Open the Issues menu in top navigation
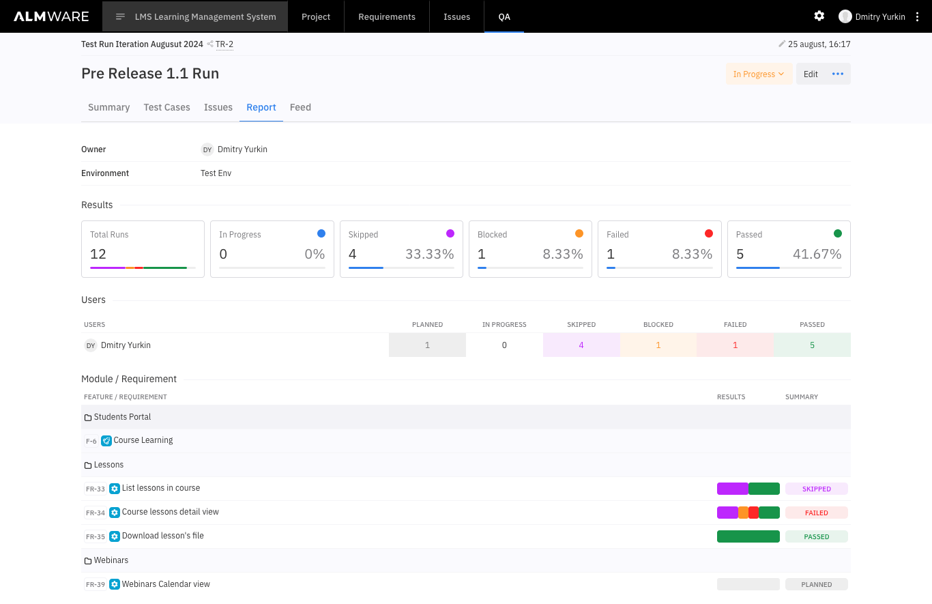The image size is (932, 604). coord(456,16)
